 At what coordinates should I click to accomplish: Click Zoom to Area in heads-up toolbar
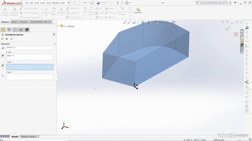129,22
